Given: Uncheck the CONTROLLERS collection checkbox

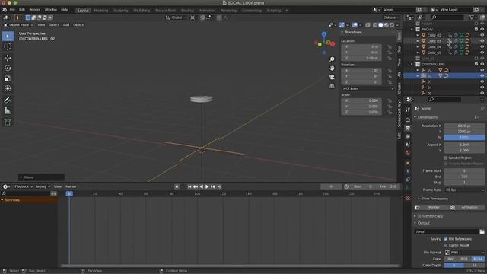Looking at the screenshot, I should coord(476,64).
